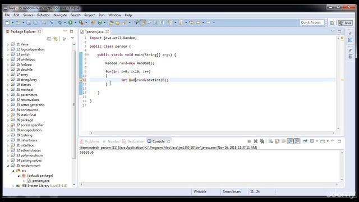Click the Search flashlight toolbar icon
Screen dimensions: 359x202
click(125, 22)
